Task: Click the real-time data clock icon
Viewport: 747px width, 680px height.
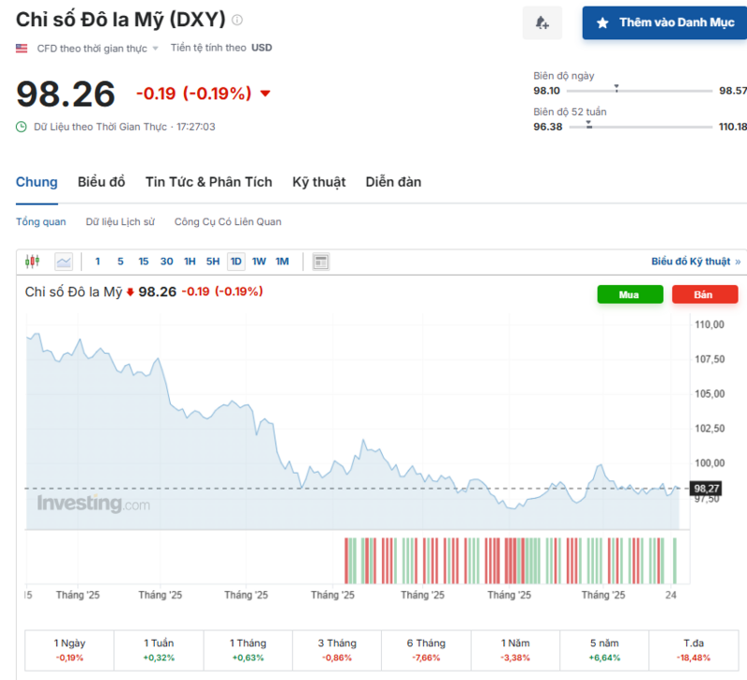Action: tap(20, 124)
